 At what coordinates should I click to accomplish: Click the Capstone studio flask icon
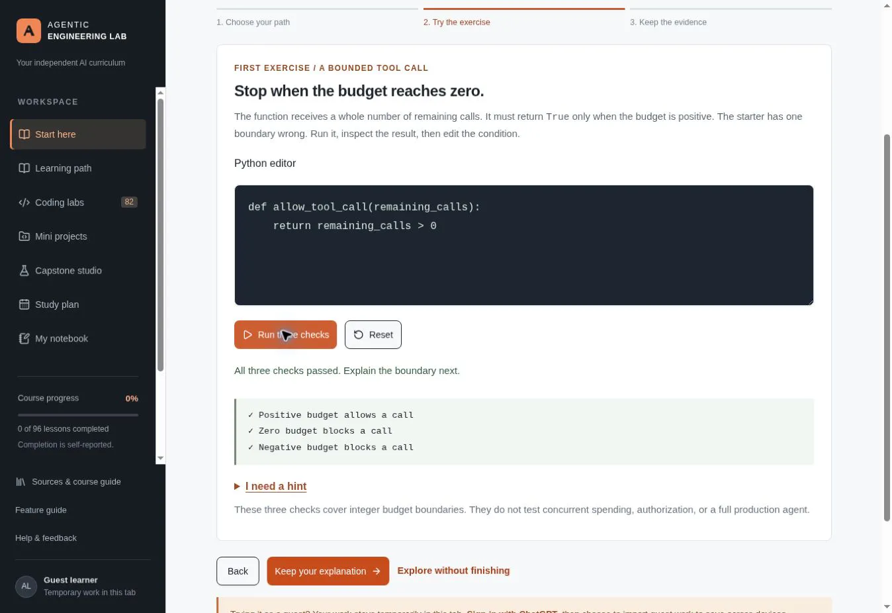coord(24,271)
